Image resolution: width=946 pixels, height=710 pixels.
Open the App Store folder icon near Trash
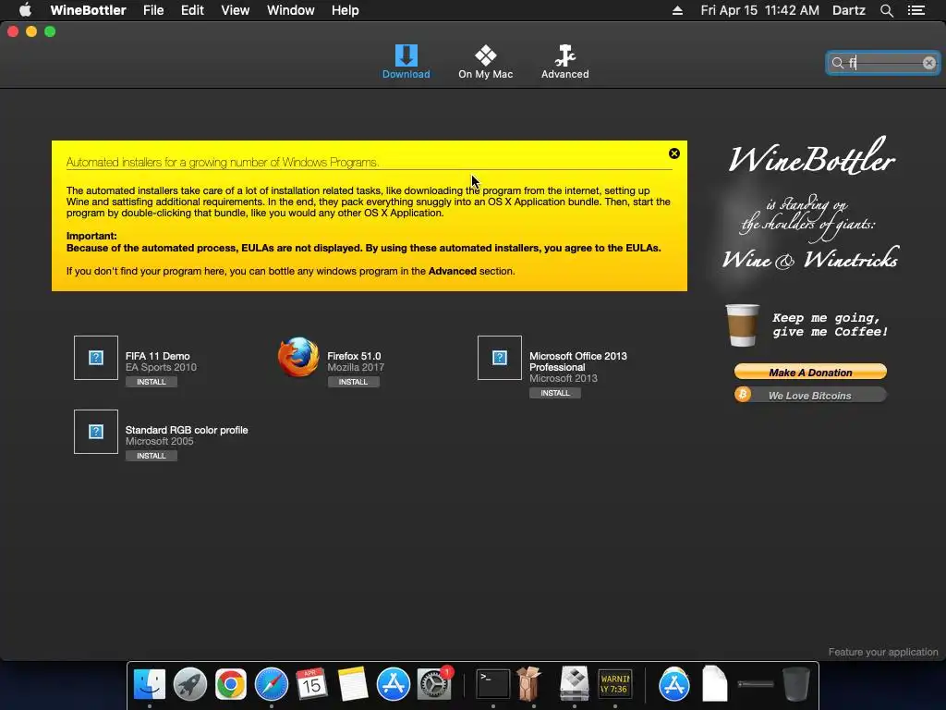673,684
